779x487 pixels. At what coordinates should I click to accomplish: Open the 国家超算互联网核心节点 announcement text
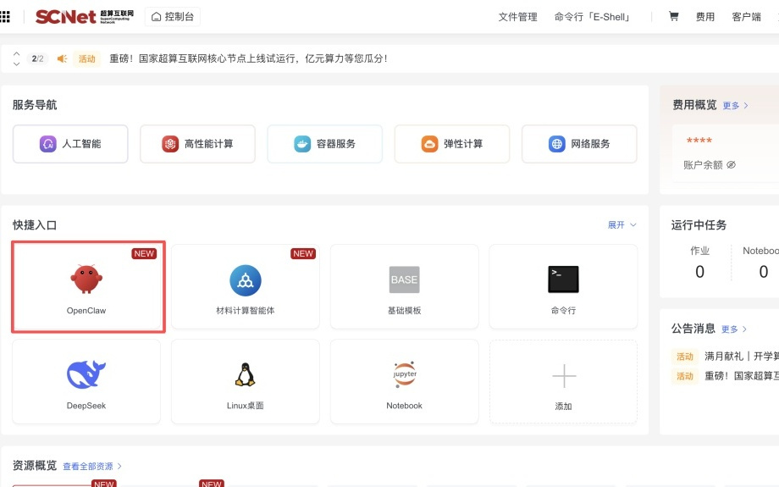pyautogui.click(x=248, y=58)
